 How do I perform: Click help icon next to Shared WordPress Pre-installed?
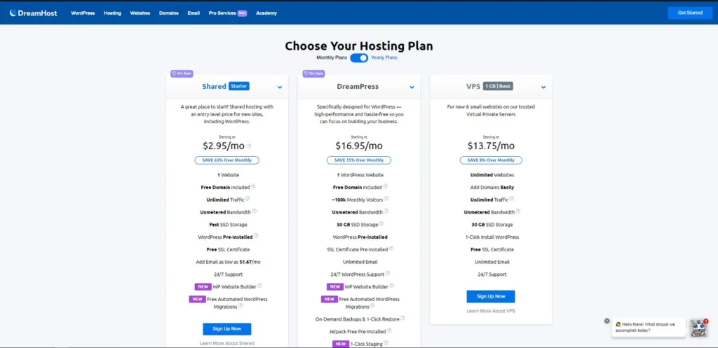tap(256, 237)
